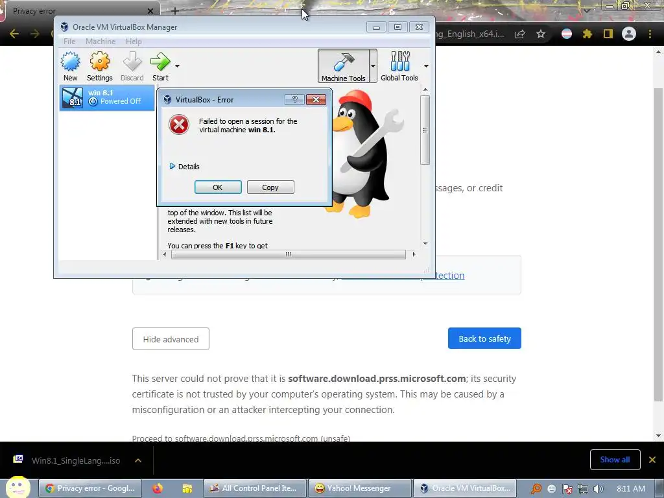Image resolution: width=664 pixels, height=498 pixels.
Task: Click the red error icon in dialog
Action: (x=179, y=124)
